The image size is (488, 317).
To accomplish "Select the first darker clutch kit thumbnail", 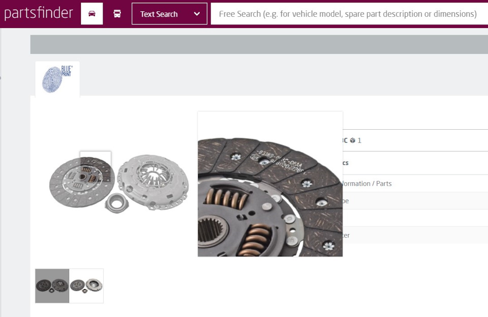I will click(52, 285).
